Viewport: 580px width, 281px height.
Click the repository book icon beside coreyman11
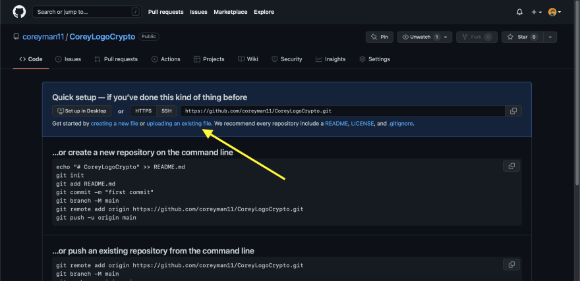click(x=16, y=37)
